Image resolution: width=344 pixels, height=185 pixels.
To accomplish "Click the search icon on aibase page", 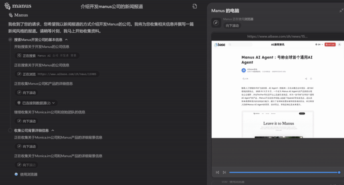I will [x=230, y=45].
